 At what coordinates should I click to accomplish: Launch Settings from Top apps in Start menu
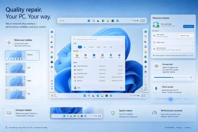coord(86,56)
